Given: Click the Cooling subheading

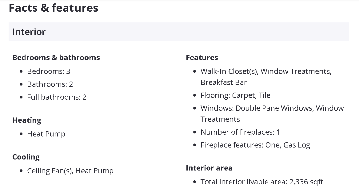Looking at the screenshot, I should click(26, 157).
